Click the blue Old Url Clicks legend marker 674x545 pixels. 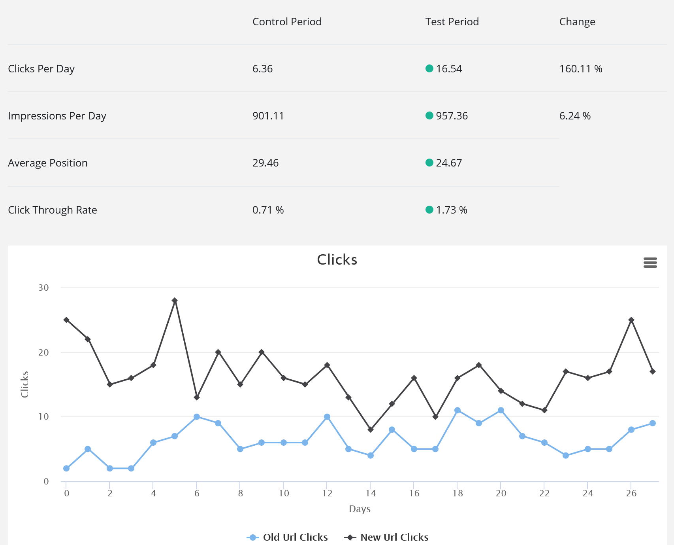point(253,537)
